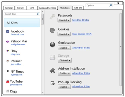Click the sites list vertical scrollbar thumb

(x=42, y=19)
